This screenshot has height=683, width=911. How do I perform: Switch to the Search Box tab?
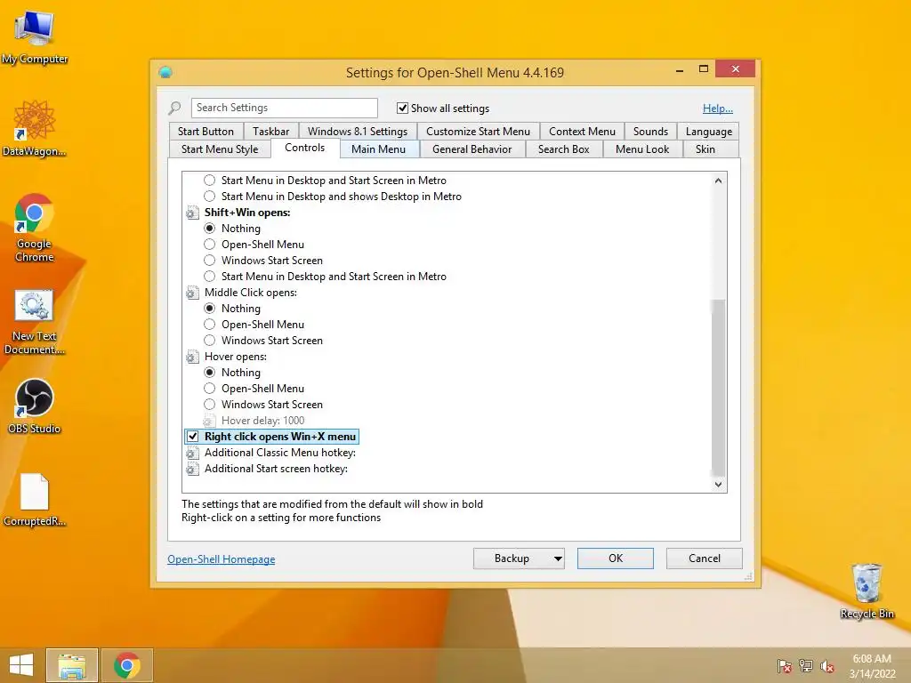coord(563,149)
